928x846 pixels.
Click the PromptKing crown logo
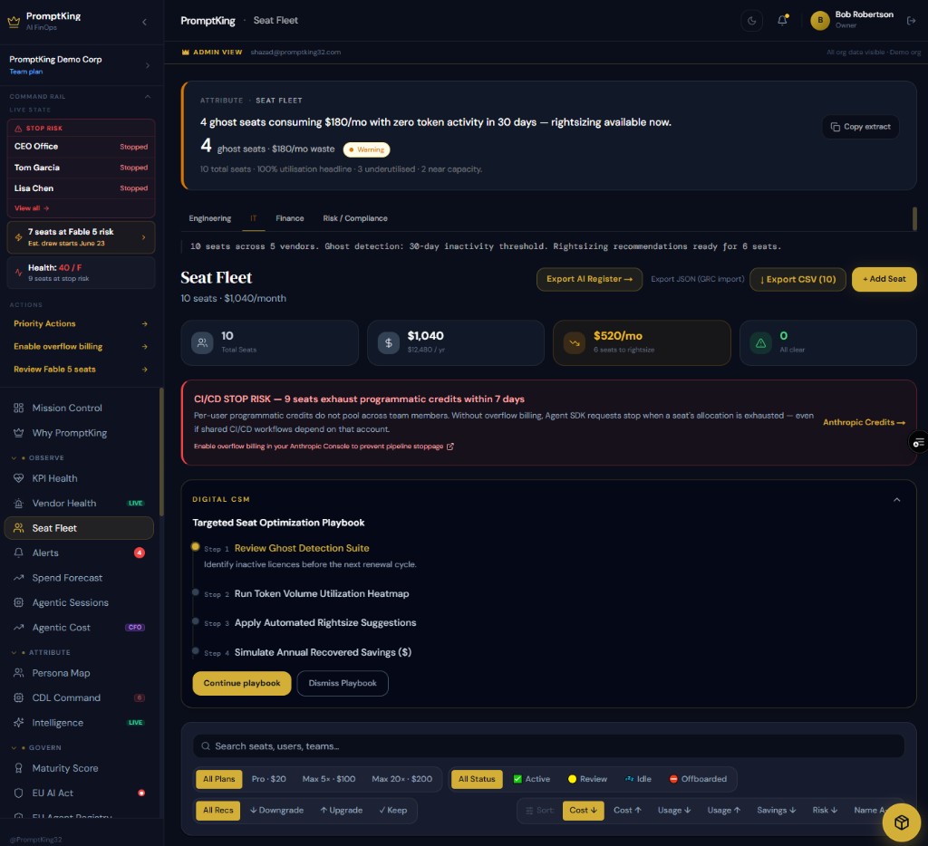14,22
